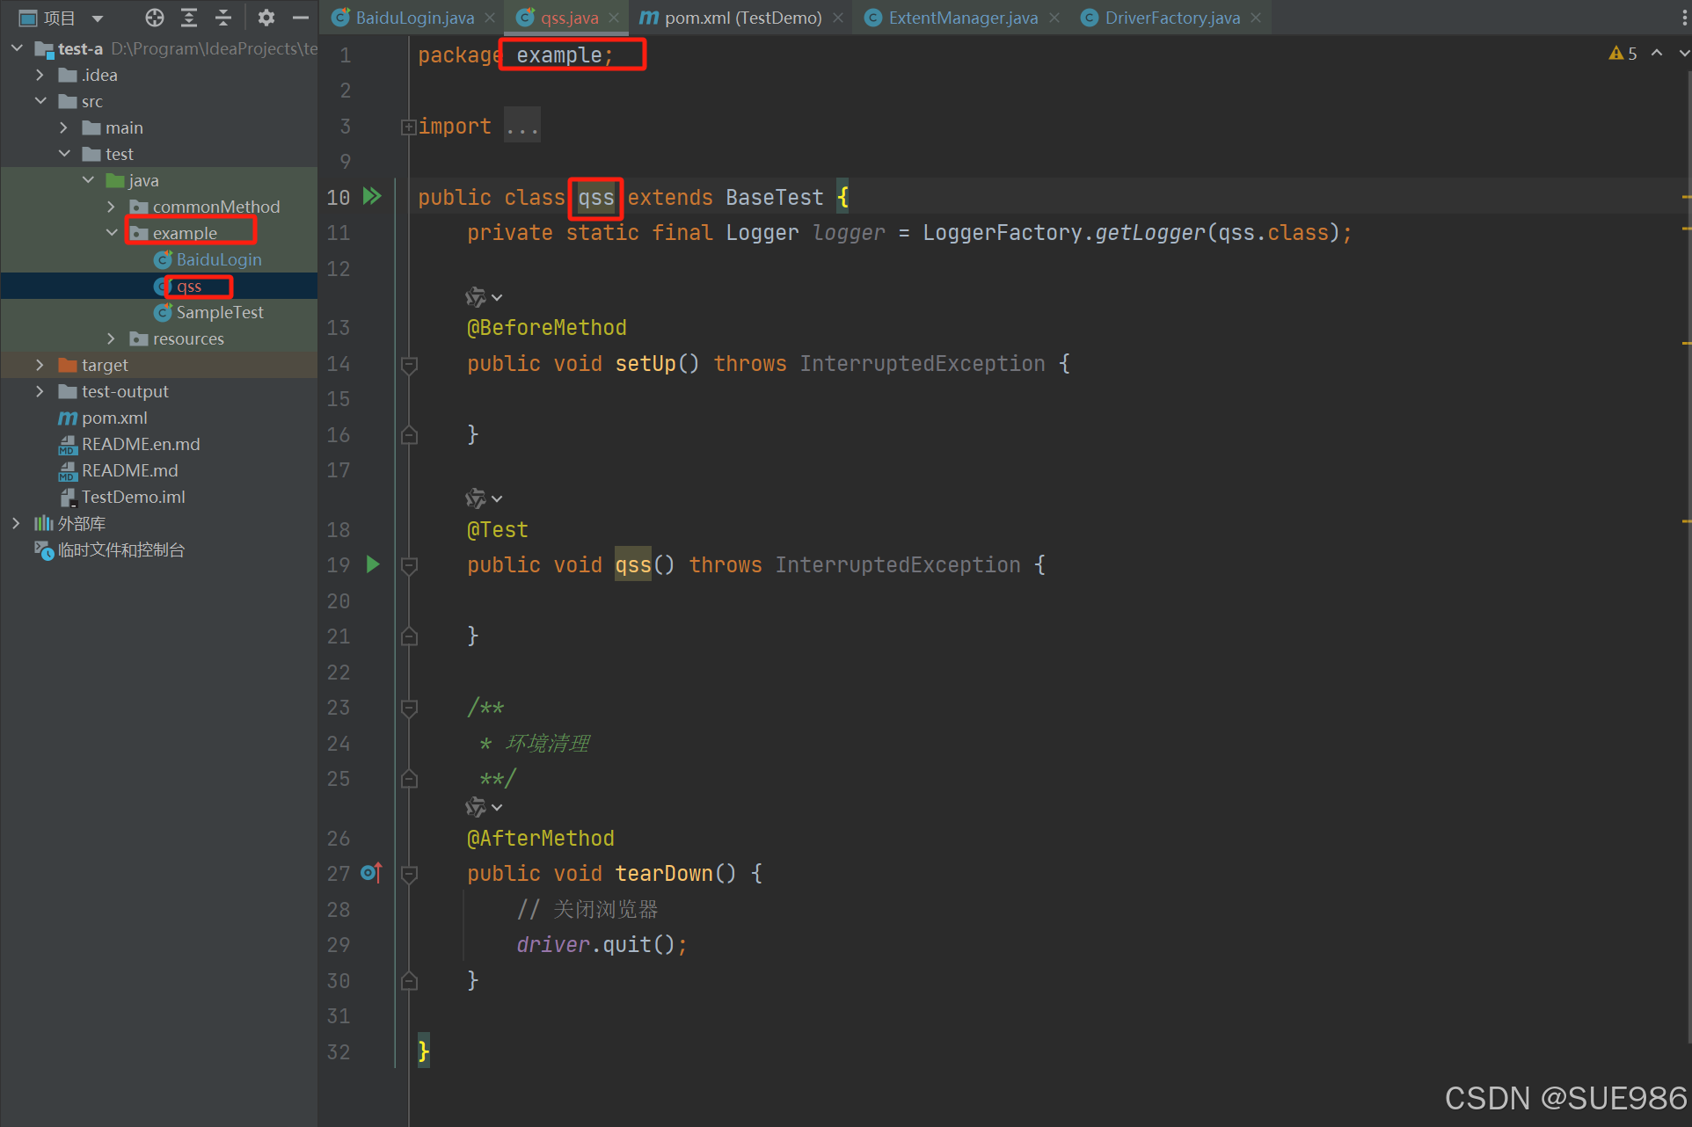
Task: Click the override marker icon beside tearDown
Action: tap(371, 873)
